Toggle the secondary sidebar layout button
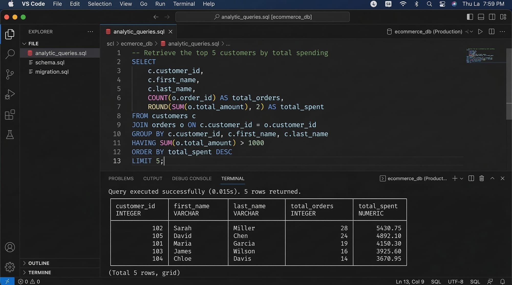The height and width of the screenshot is (285, 512). pos(492,17)
